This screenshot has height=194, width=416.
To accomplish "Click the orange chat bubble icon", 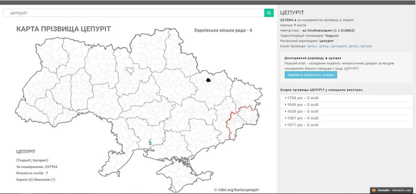I will click(374, 190).
